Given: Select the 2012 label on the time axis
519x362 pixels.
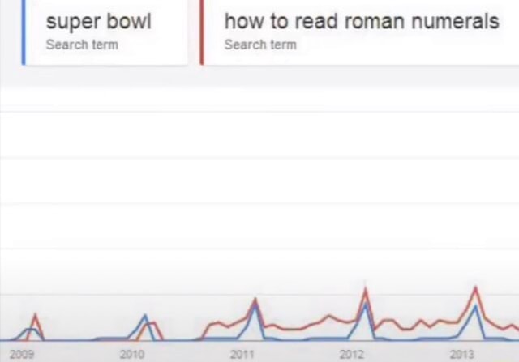Looking at the screenshot, I should pyautogui.click(x=352, y=354).
